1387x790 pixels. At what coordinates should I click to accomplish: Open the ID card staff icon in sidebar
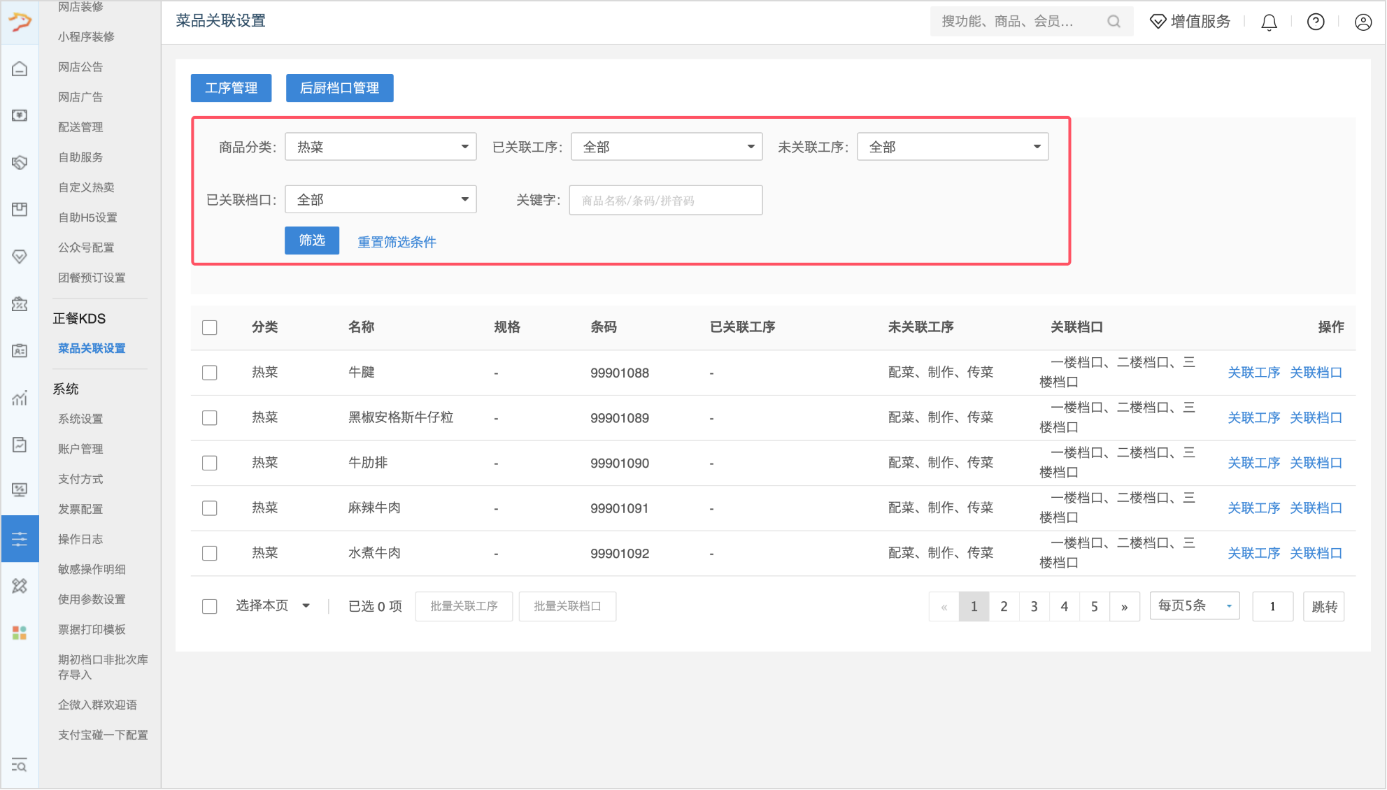[20, 351]
